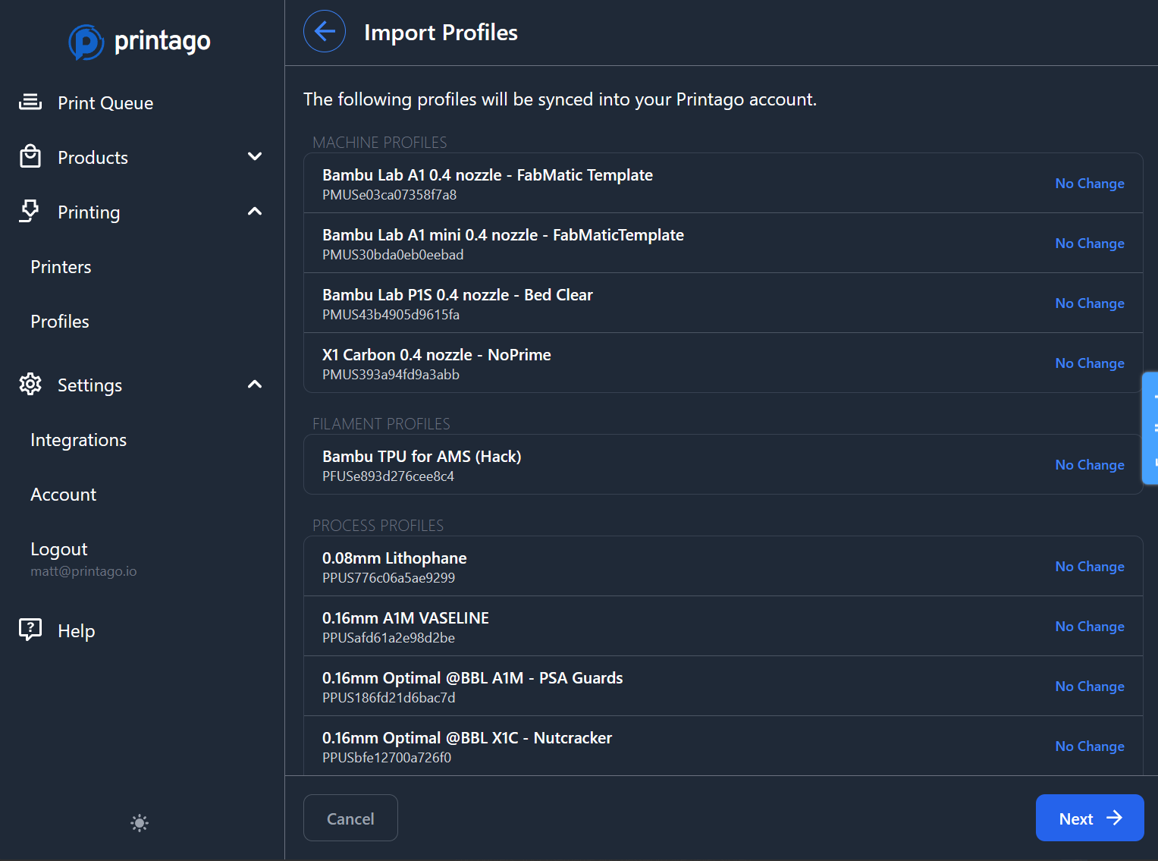The width and height of the screenshot is (1158, 861).
Task: Click profile ID PFUSe893d276cee8c4
Action: click(388, 476)
